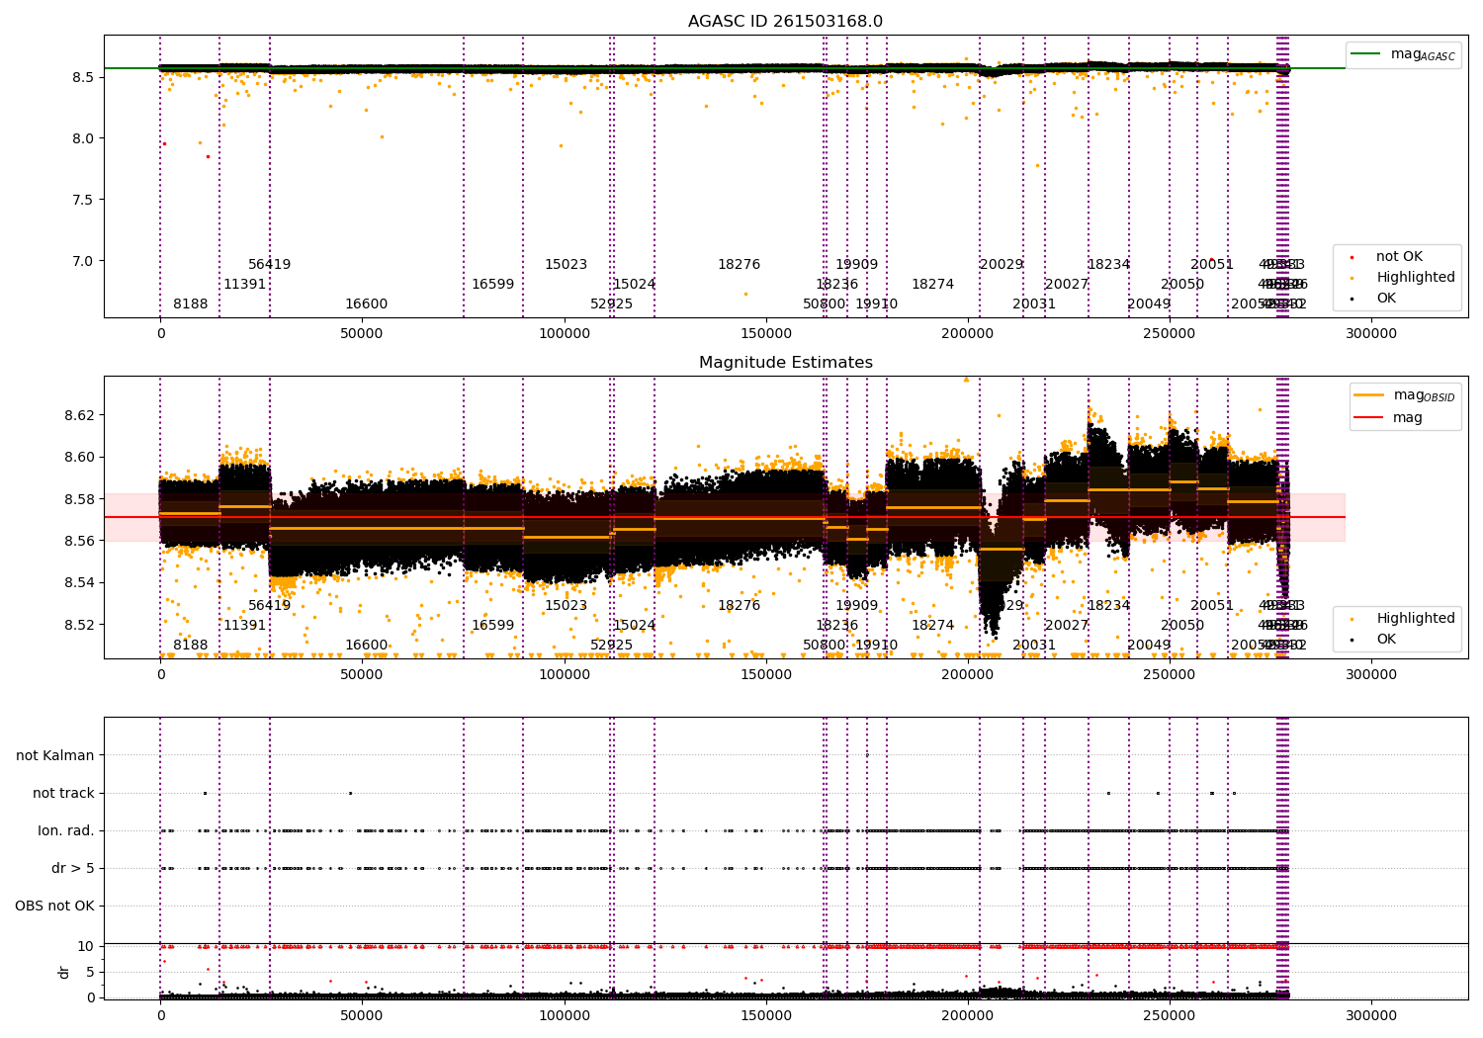Select obsid label 20027 in top plot
This screenshot has width=1483, height=1038.
point(1067,285)
